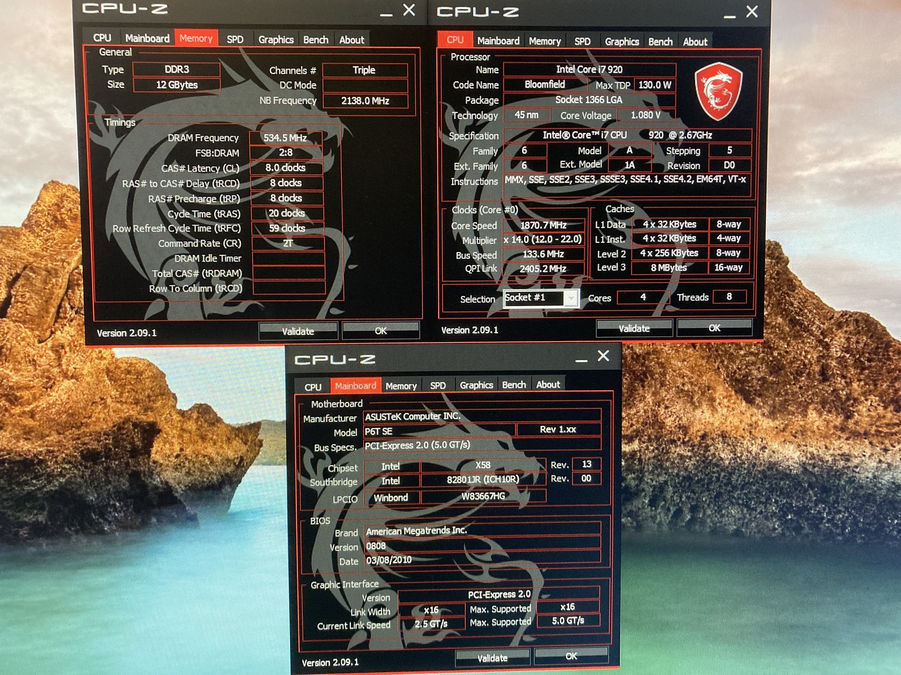Click the bus speed value "133.6 MHz"
Screen dimensions: 901x675
[543, 254]
